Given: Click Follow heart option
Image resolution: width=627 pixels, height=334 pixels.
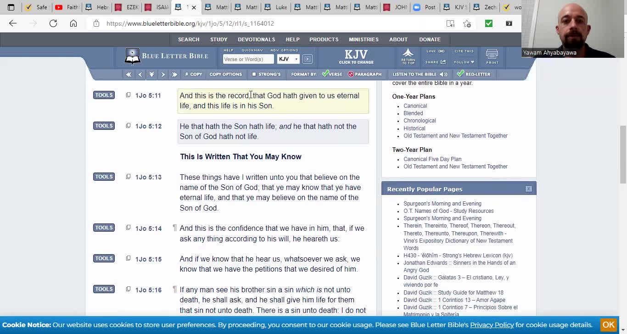Looking at the screenshot, I should coord(464,62).
